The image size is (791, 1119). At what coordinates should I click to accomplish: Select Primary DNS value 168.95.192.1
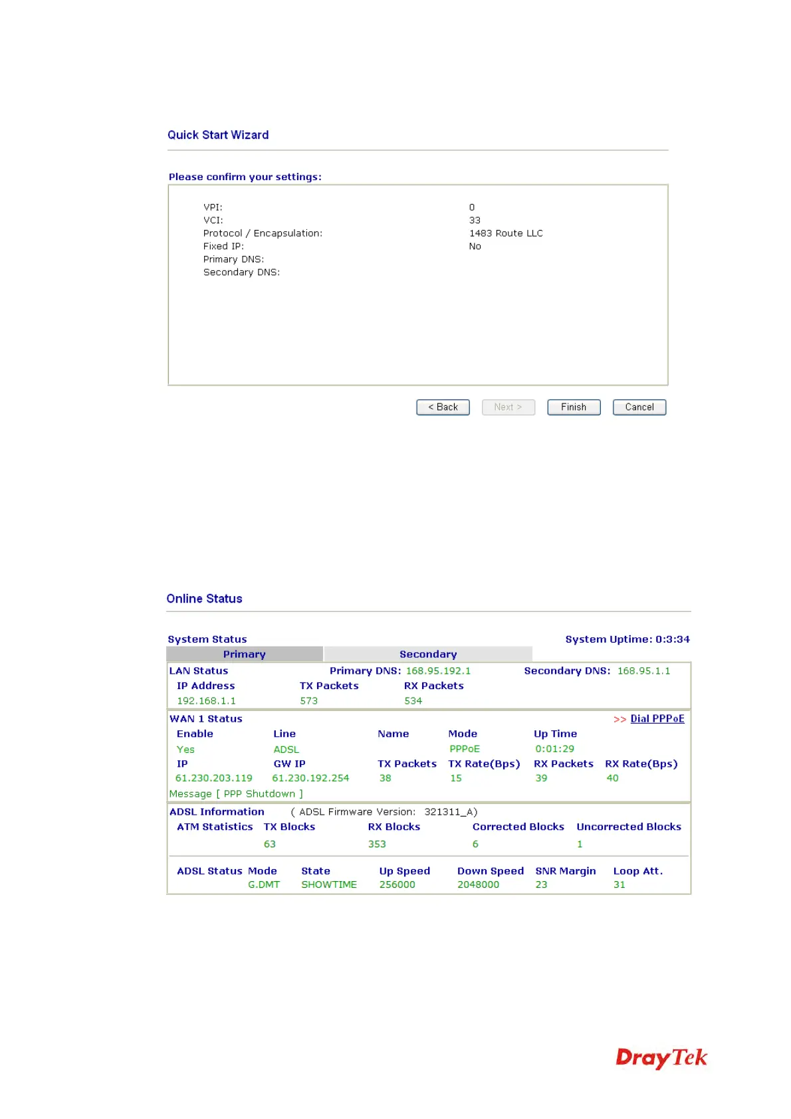click(x=438, y=670)
